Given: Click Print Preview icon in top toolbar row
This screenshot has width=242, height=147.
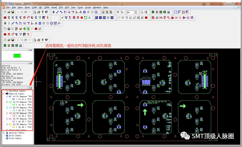Looking at the screenshot, I should point(35,12).
